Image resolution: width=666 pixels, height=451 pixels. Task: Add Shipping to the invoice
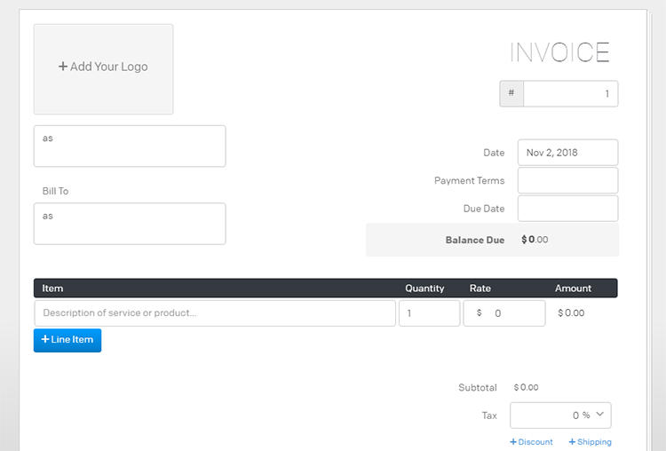tap(590, 442)
